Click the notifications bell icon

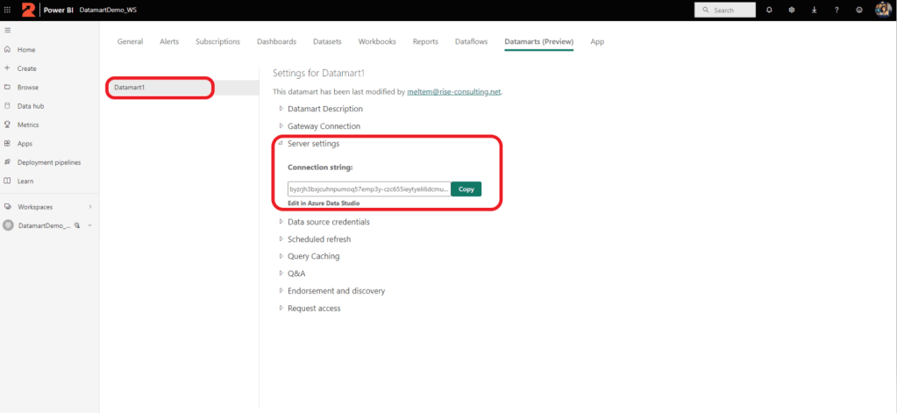(x=769, y=10)
